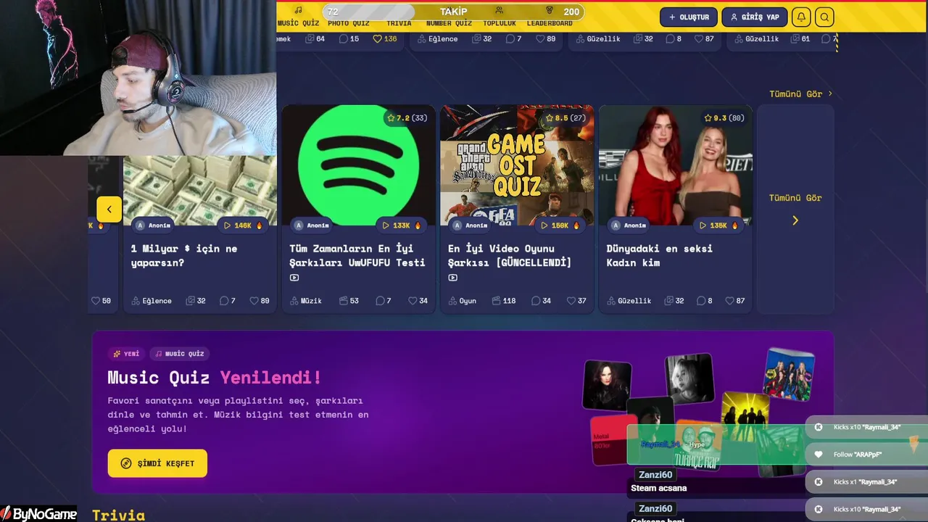This screenshot has height=522, width=928.
Task: Click the Giriş Yap button
Action: click(755, 17)
